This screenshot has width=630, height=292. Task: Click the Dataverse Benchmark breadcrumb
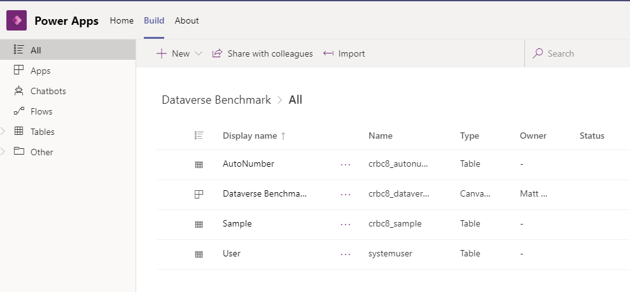216,100
